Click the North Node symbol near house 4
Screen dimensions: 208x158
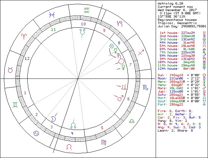click(73, 125)
